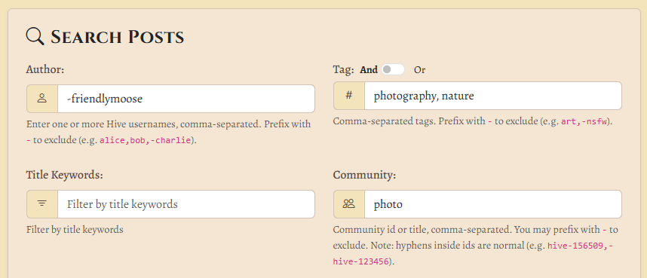Screen dimensions: 647x278
Task: Click the "Community:" field label
Action: (364, 175)
